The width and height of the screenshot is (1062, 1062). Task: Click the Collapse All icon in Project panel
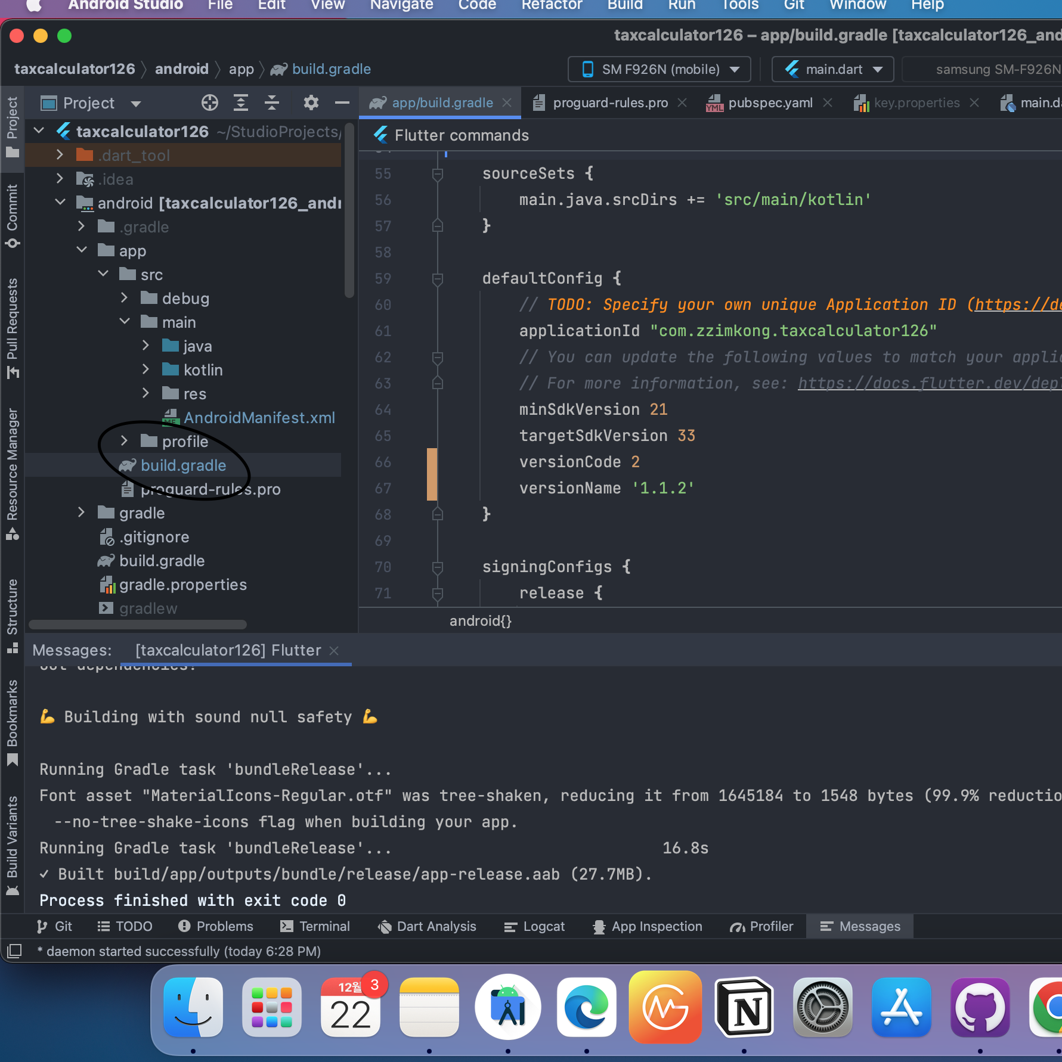[x=272, y=103]
